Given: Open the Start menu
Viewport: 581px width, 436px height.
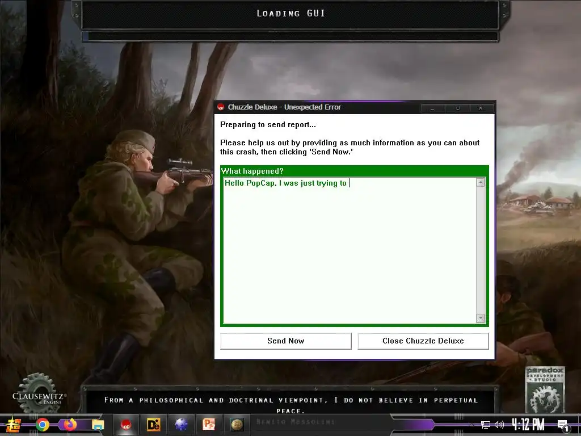Looking at the screenshot, I should click(x=14, y=425).
